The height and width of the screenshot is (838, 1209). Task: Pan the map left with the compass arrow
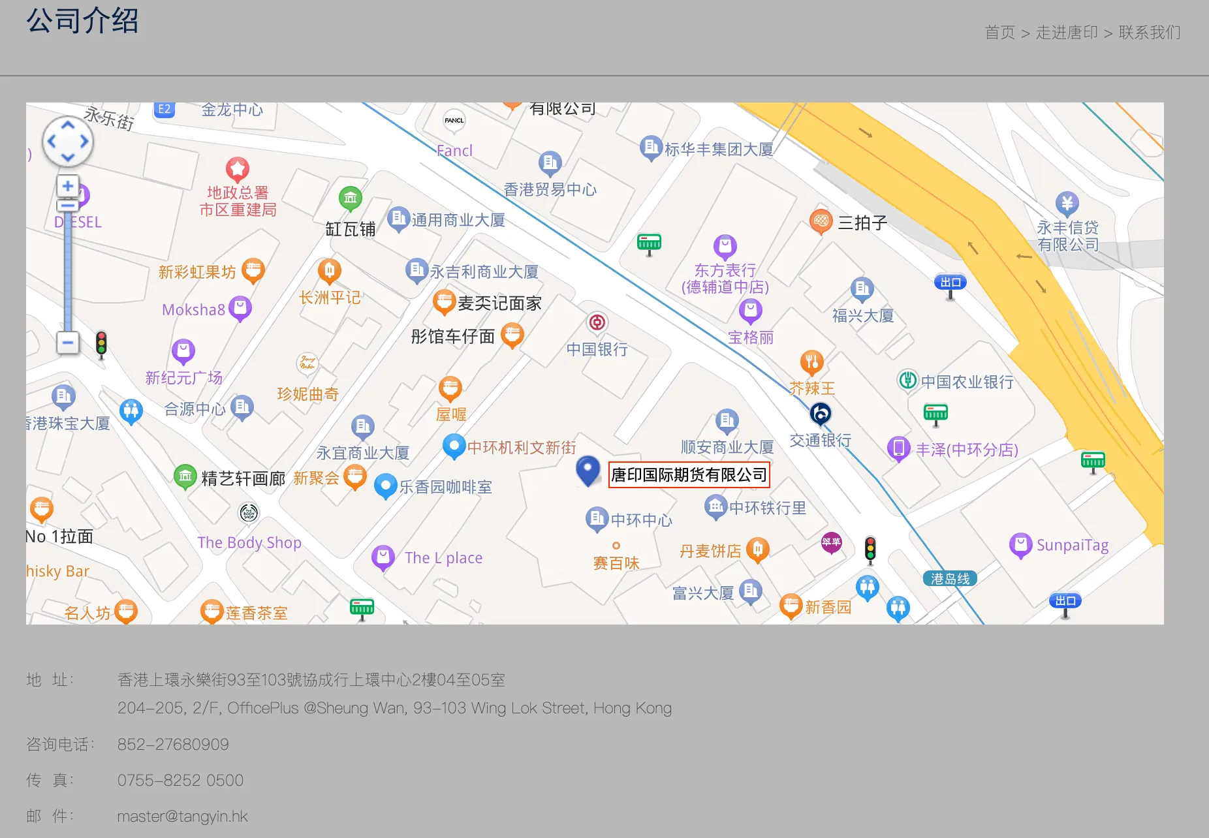pyautogui.click(x=52, y=141)
